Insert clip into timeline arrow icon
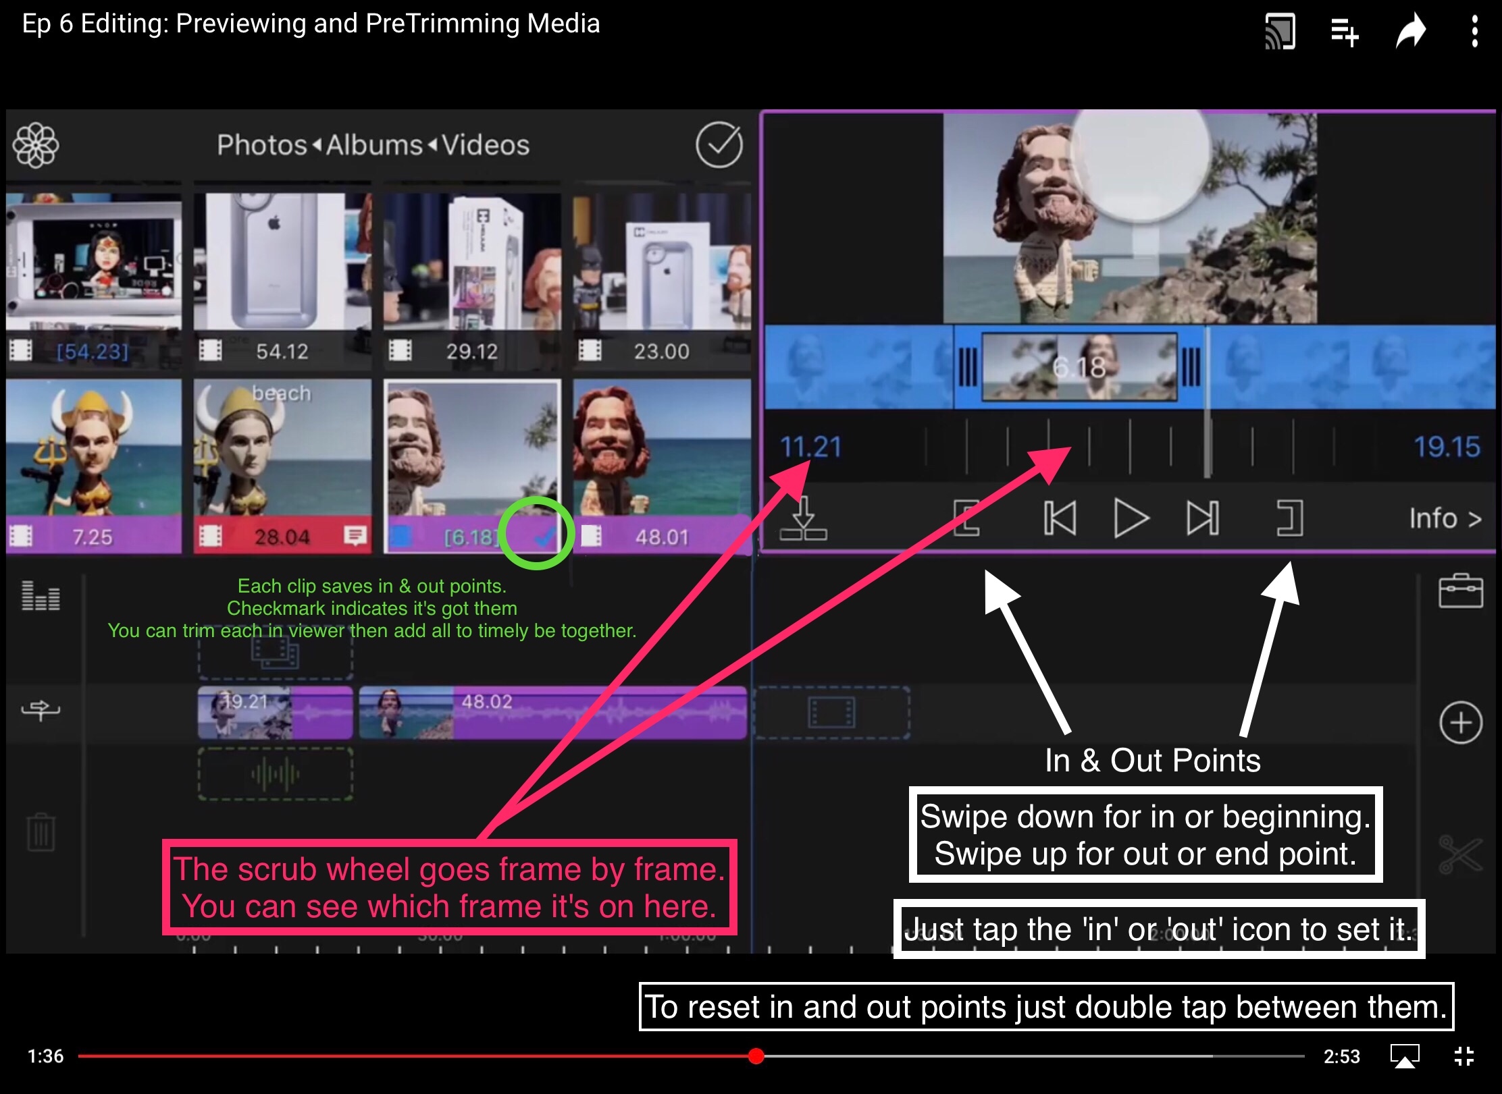 pos(803,518)
